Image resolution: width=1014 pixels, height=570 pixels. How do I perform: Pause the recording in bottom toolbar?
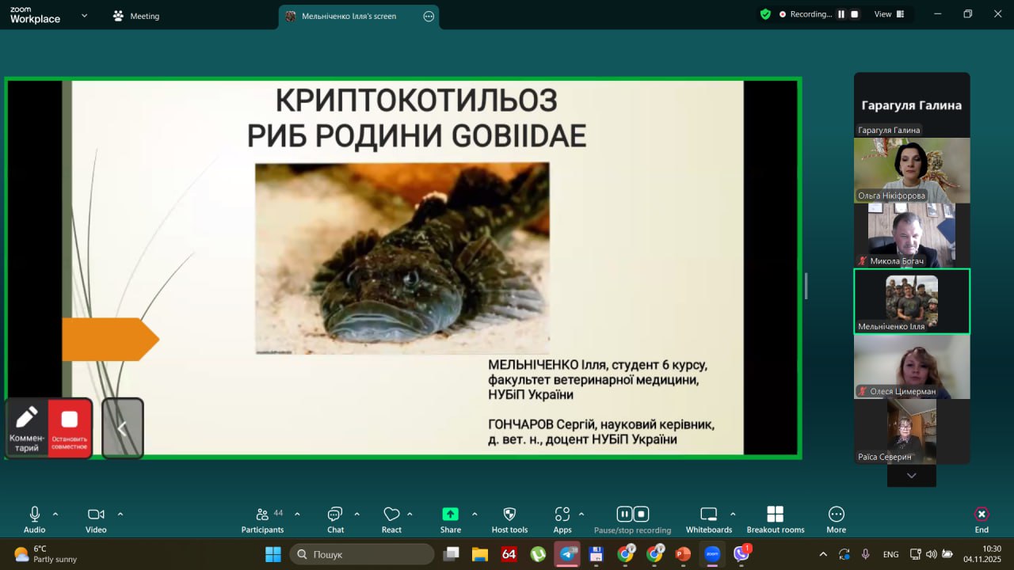[624, 514]
